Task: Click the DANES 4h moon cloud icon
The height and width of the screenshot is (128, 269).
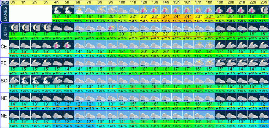Action: click(57, 10)
